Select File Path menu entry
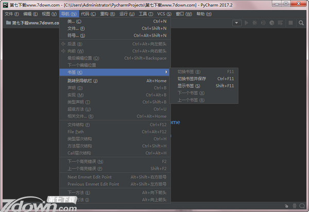The height and width of the screenshot is (212, 309). pyautogui.click(x=115, y=132)
